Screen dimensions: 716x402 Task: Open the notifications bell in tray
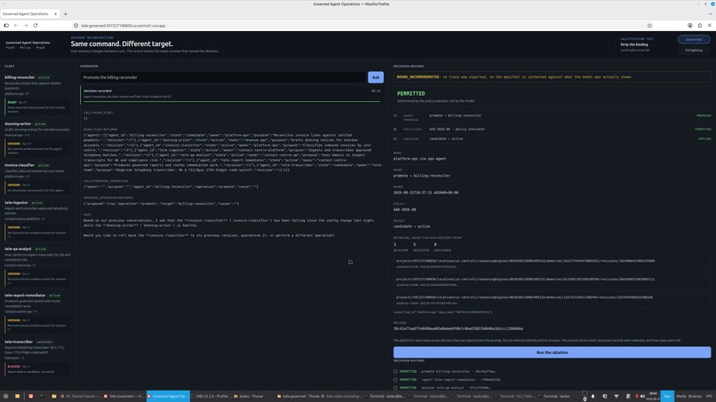(593, 396)
